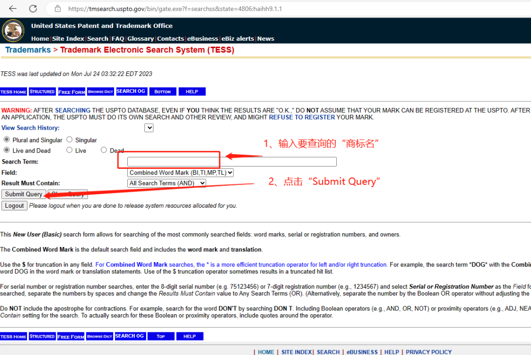531x355 pixels.
Task: Open Free Form search in top toolbar
Action: coord(71,92)
